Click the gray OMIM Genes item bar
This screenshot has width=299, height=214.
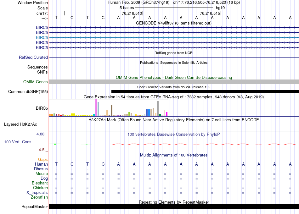click(174, 82)
